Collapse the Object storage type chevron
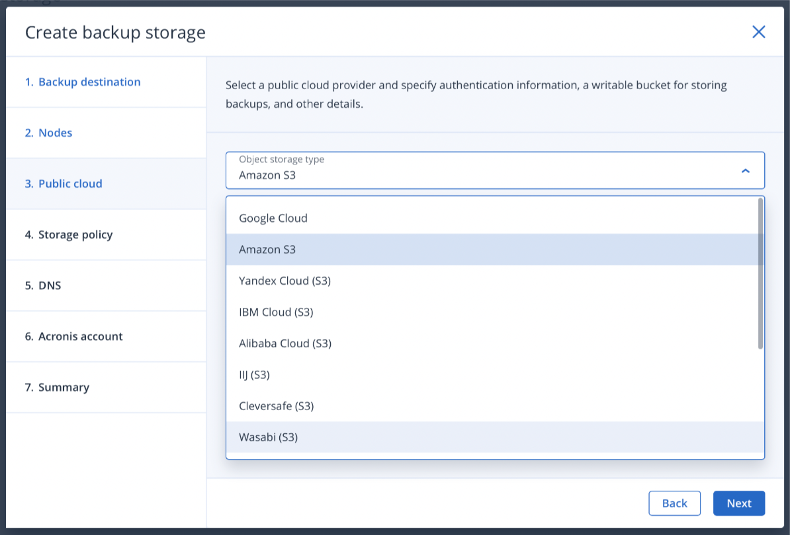The height and width of the screenshot is (535, 790). (x=745, y=170)
